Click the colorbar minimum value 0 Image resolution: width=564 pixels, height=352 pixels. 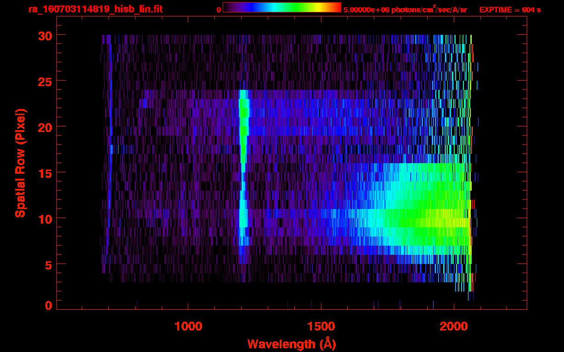click(219, 10)
